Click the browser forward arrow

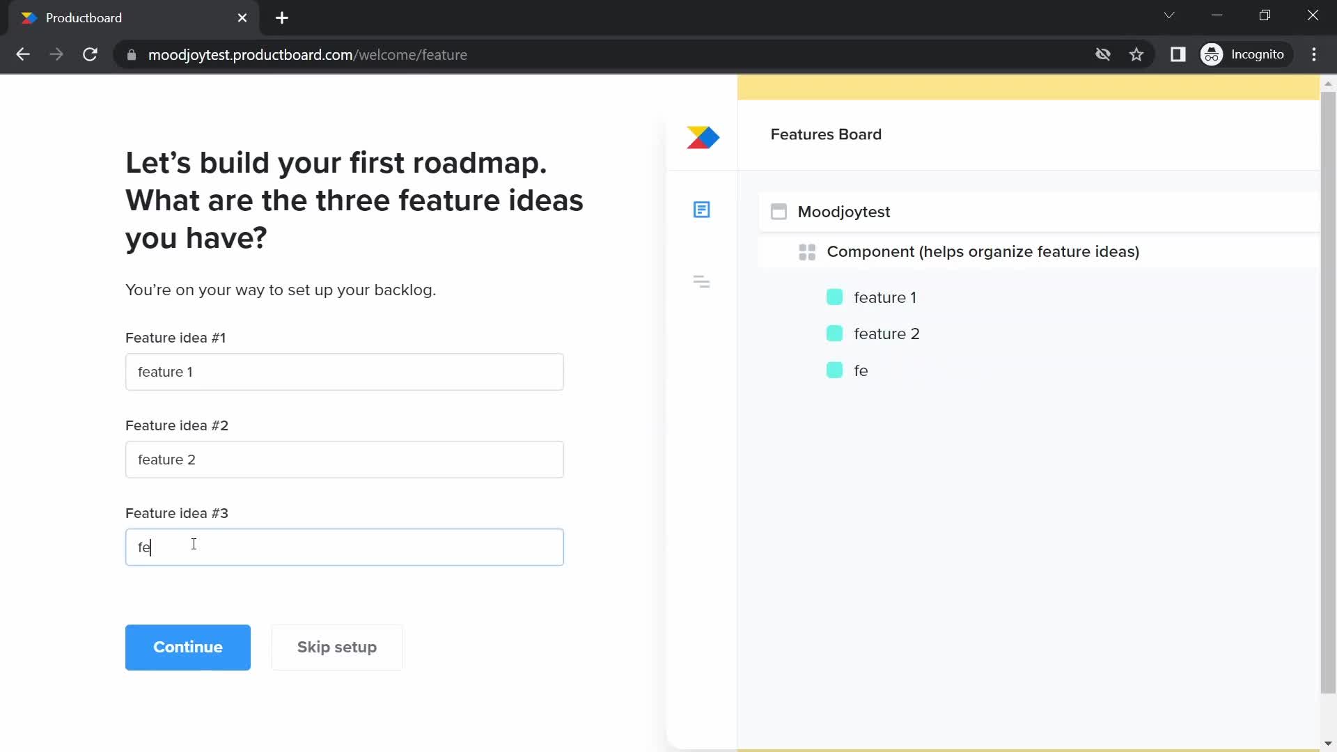click(x=56, y=54)
